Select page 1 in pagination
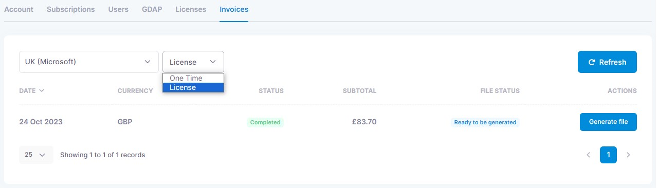657x188 pixels. coord(608,155)
